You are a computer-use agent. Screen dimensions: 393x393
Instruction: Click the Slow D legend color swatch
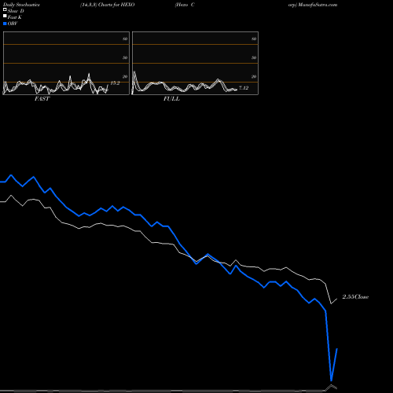point(5,9)
